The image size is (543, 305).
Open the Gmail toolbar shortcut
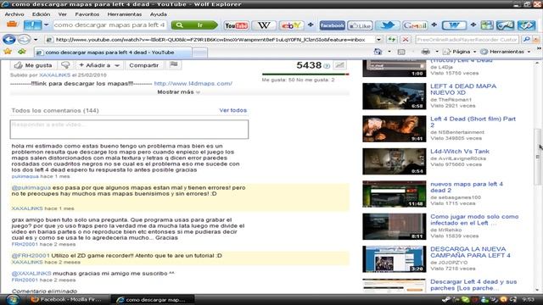[415, 25]
